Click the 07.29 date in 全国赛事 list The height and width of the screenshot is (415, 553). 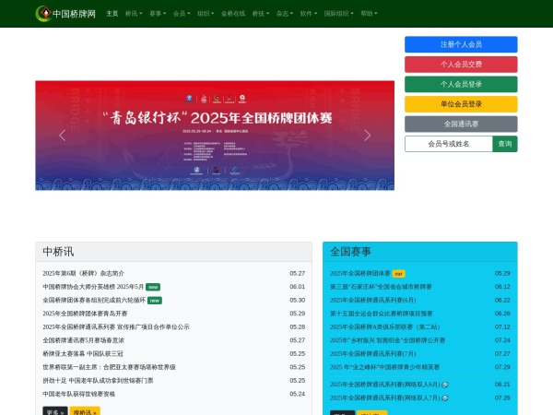(x=502, y=367)
